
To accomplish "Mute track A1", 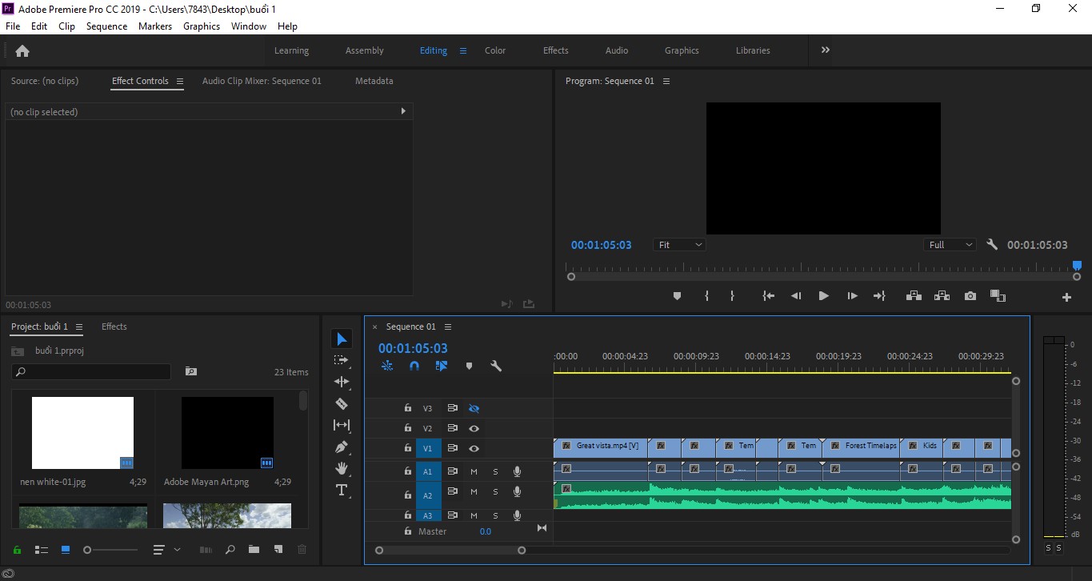I will [474, 471].
